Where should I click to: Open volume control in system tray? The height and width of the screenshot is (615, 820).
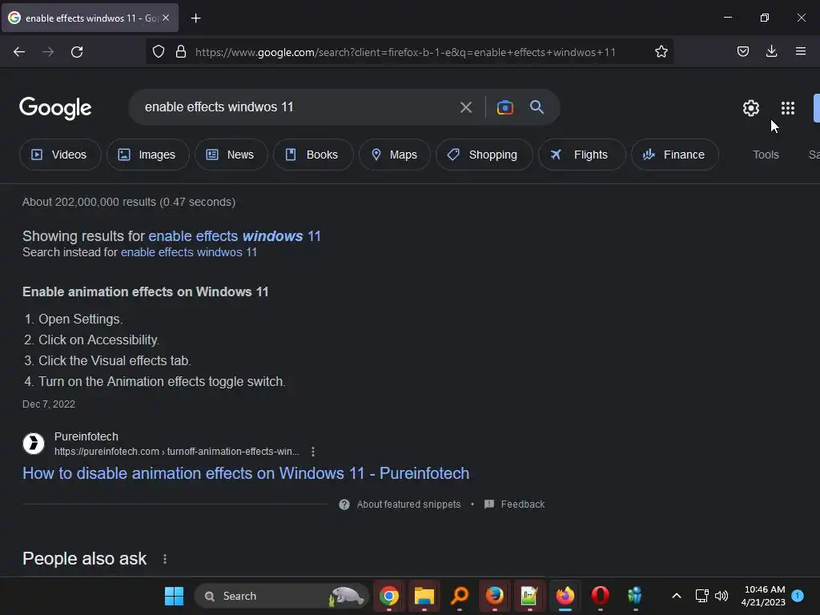pyautogui.click(x=722, y=596)
